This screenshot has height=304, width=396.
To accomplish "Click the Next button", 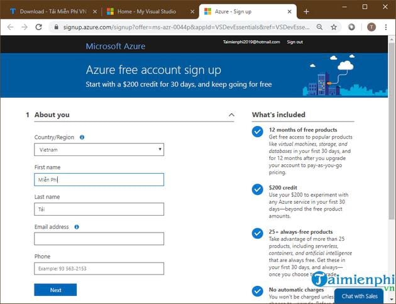I will 55,290.
